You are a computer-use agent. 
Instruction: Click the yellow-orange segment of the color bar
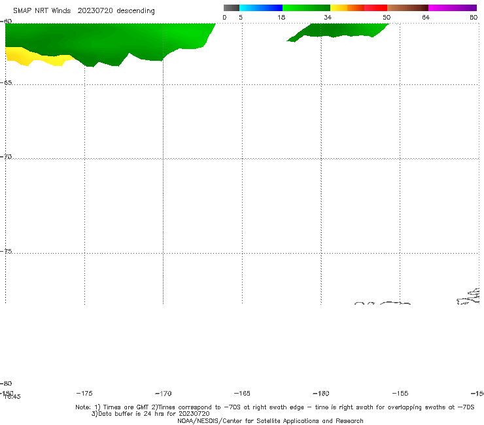[x=347, y=8]
